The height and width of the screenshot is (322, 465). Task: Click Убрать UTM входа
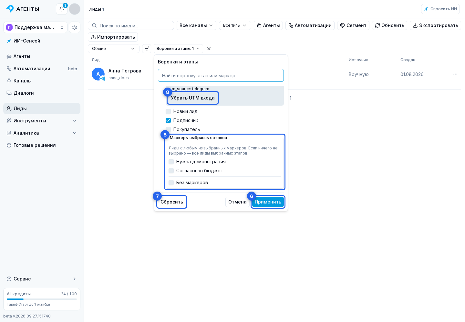(x=193, y=98)
